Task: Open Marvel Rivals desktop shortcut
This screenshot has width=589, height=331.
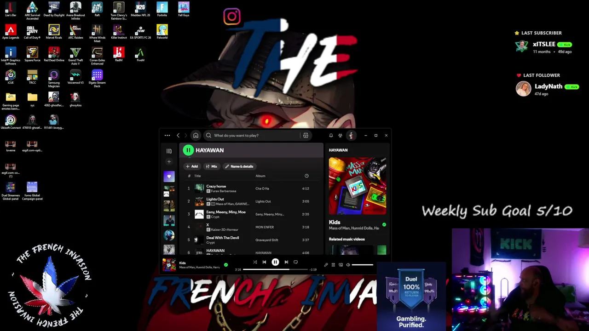Action: [x=54, y=32]
